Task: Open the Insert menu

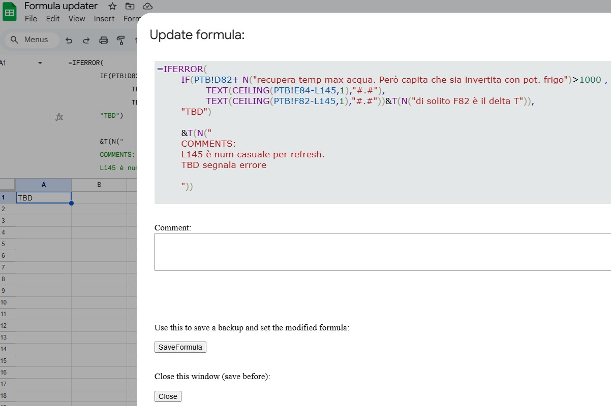Action: (104, 19)
